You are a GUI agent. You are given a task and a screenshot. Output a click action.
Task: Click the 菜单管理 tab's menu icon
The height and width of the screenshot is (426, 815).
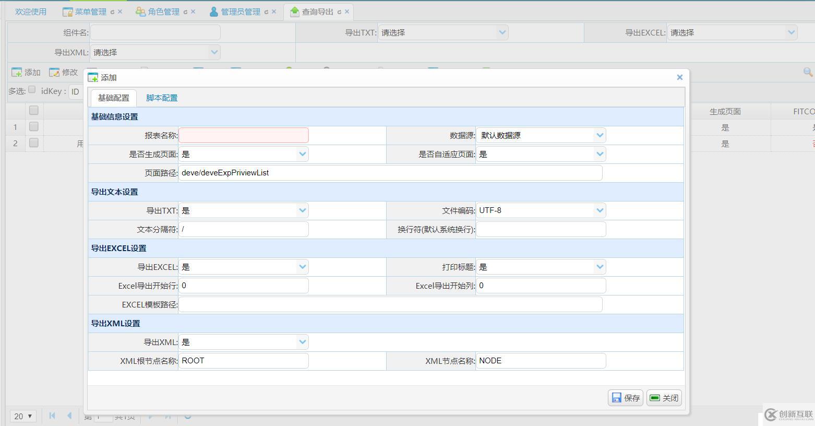click(67, 11)
